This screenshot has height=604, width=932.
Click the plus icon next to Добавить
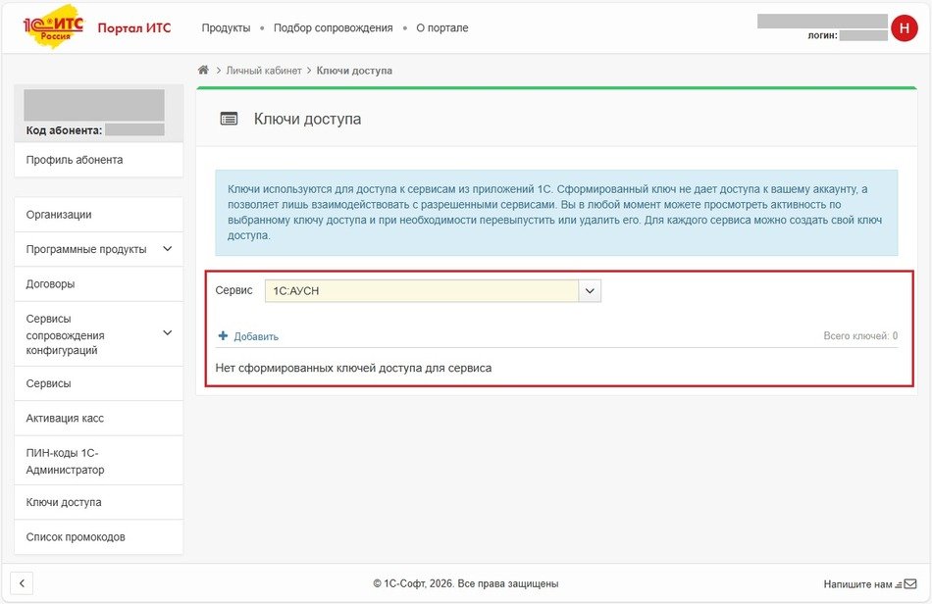point(223,336)
